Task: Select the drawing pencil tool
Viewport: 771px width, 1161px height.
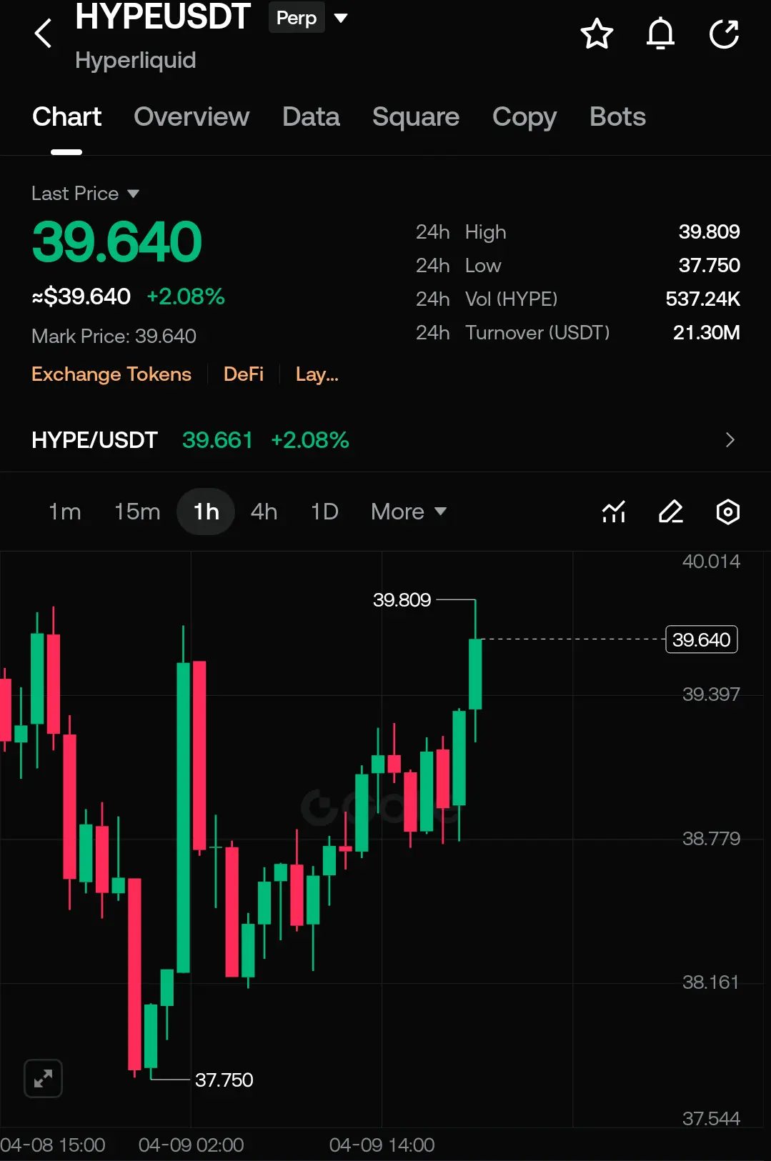Action: [671, 512]
